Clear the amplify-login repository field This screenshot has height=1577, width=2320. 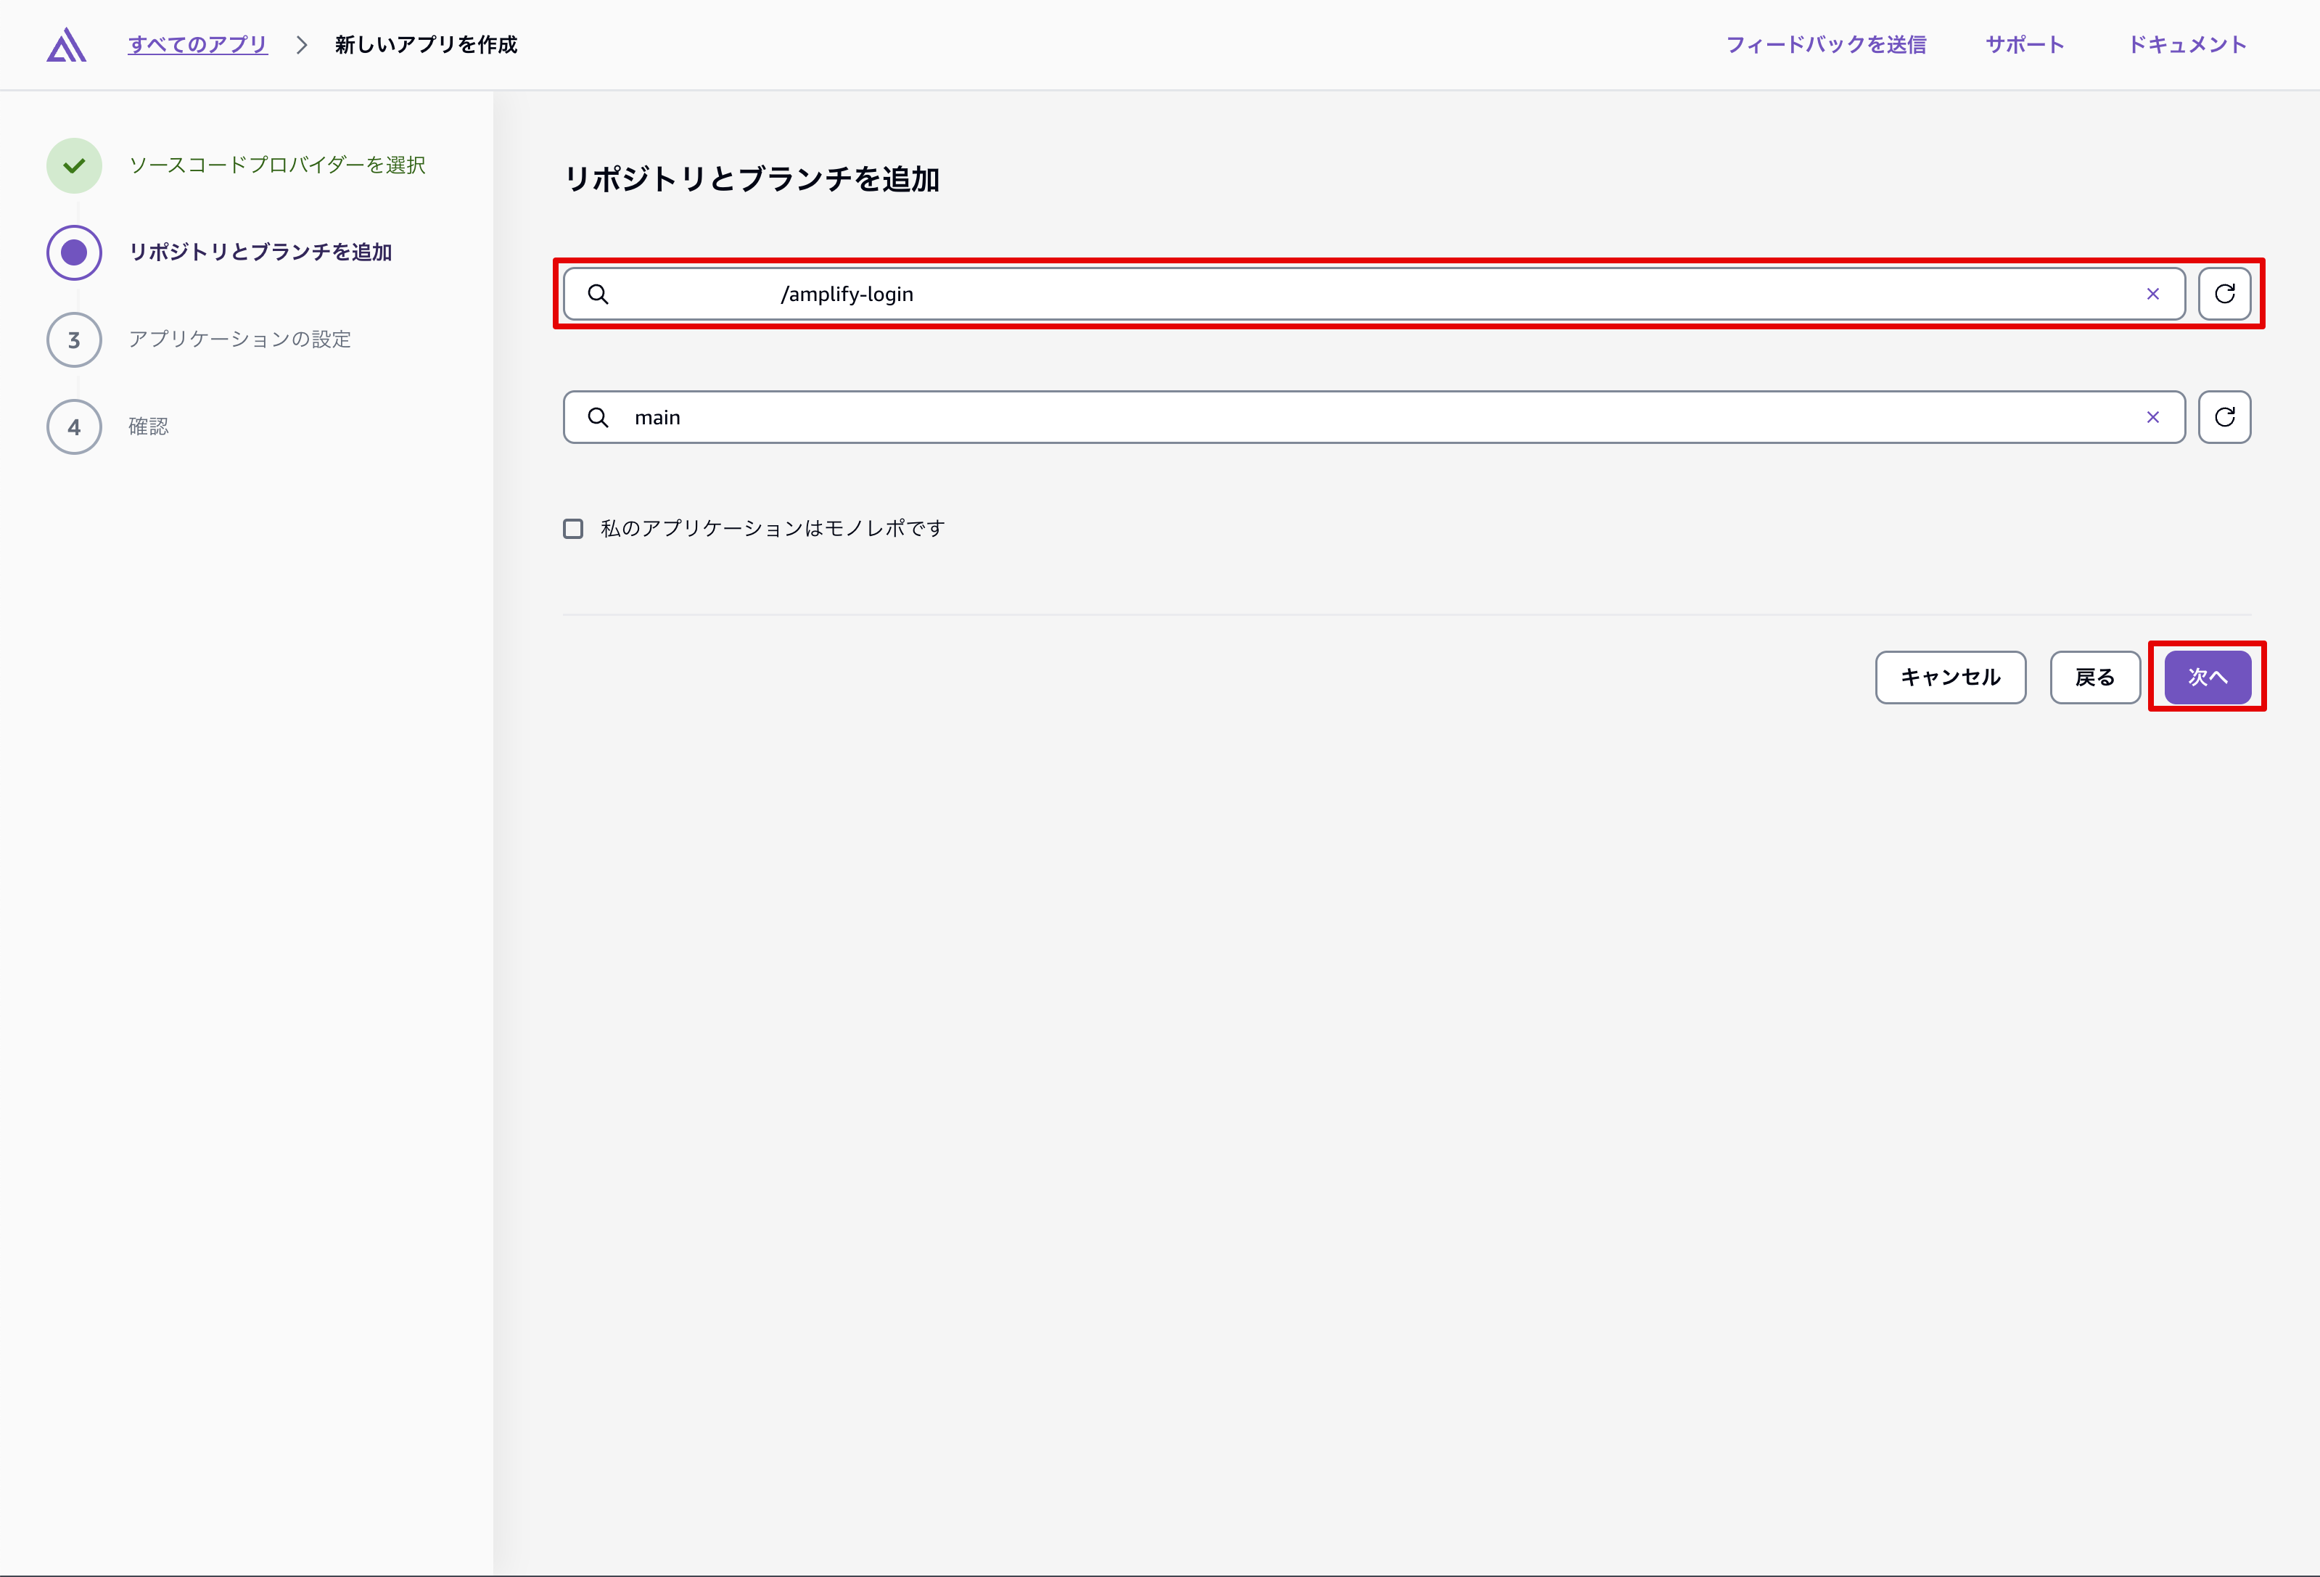(2152, 294)
